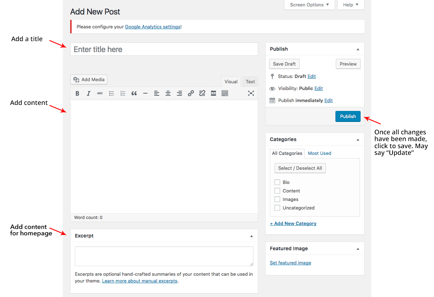Toggle bold formatting in the editor
The height and width of the screenshot is (297, 434).
point(77,93)
